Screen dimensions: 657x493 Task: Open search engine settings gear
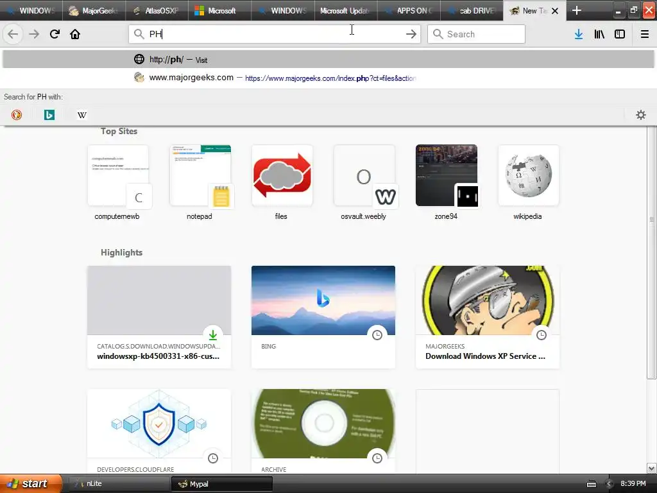pyautogui.click(x=641, y=115)
